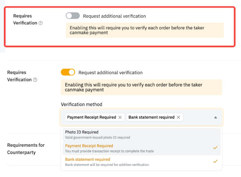Deselect Payment Receipt Required in the list
The width and height of the screenshot is (241, 177).
(89, 146)
